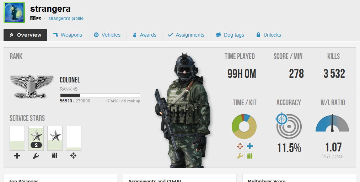Viewport: 360px width, 182px height.
Task: Click the Recon crosshair icon under service stars
Action: tap(74, 156)
